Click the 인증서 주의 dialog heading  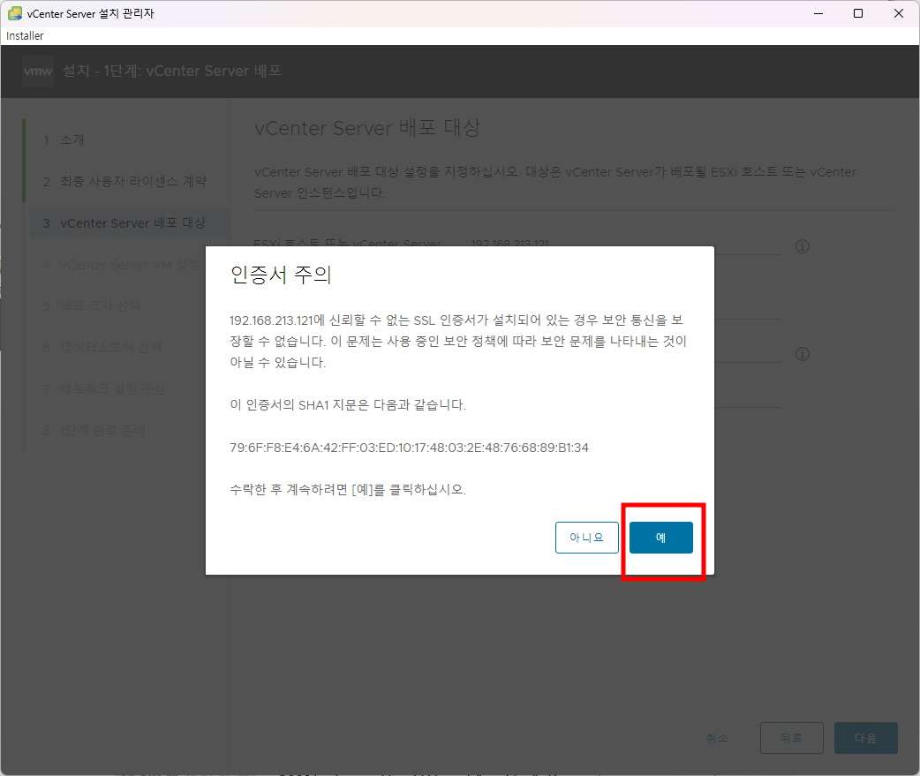[x=281, y=275]
